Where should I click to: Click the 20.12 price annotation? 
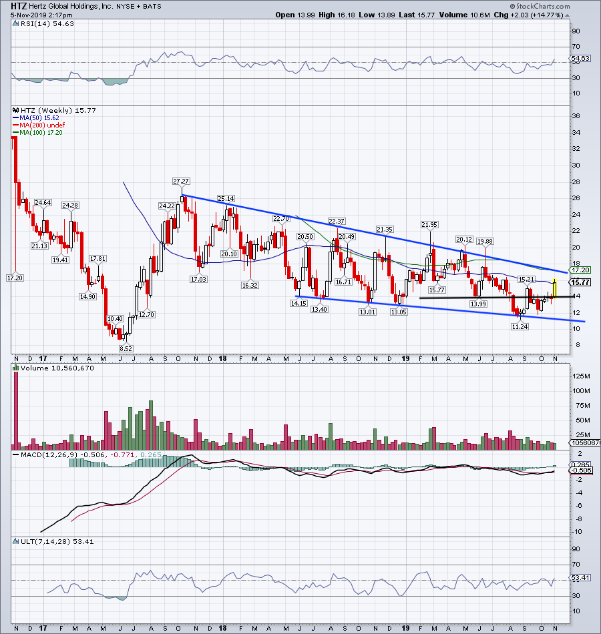click(464, 240)
